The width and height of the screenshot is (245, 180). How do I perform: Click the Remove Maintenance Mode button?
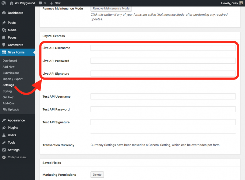click(111, 9)
